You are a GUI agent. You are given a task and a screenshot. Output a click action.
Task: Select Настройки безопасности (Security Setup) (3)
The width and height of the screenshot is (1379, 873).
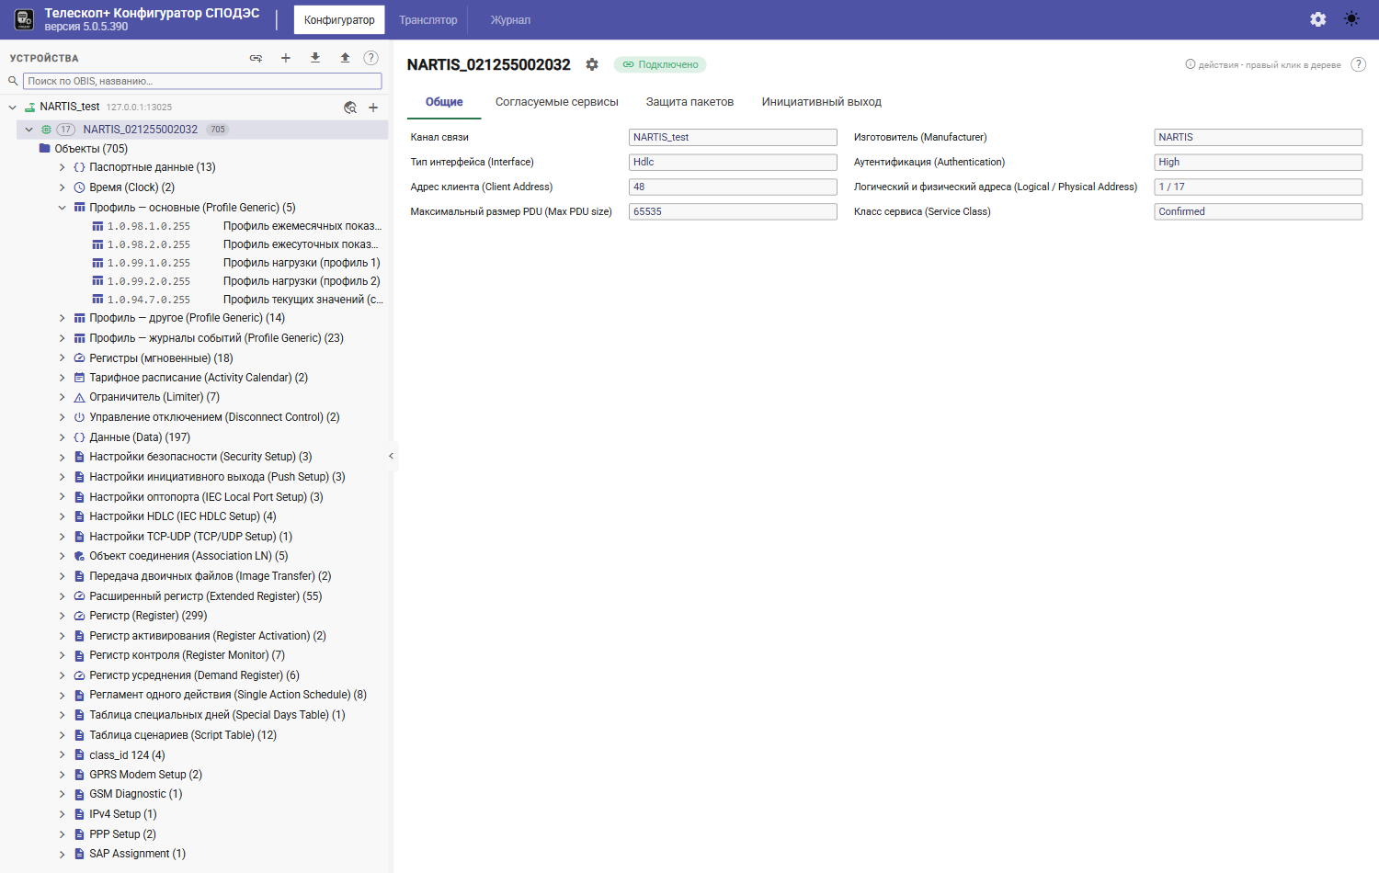200,457
